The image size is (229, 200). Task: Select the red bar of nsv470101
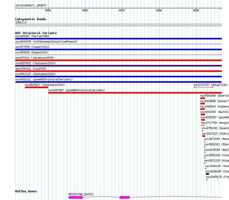118,60
